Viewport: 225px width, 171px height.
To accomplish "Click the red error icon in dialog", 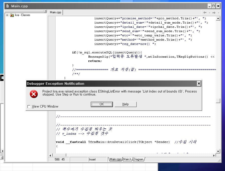I will (x=34, y=94).
